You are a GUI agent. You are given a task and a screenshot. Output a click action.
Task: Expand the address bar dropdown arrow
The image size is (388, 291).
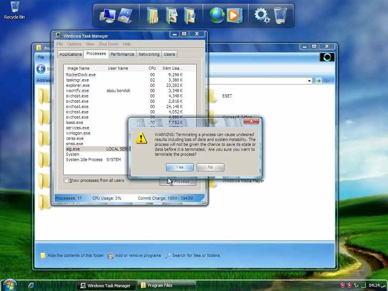[x=309, y=81]
